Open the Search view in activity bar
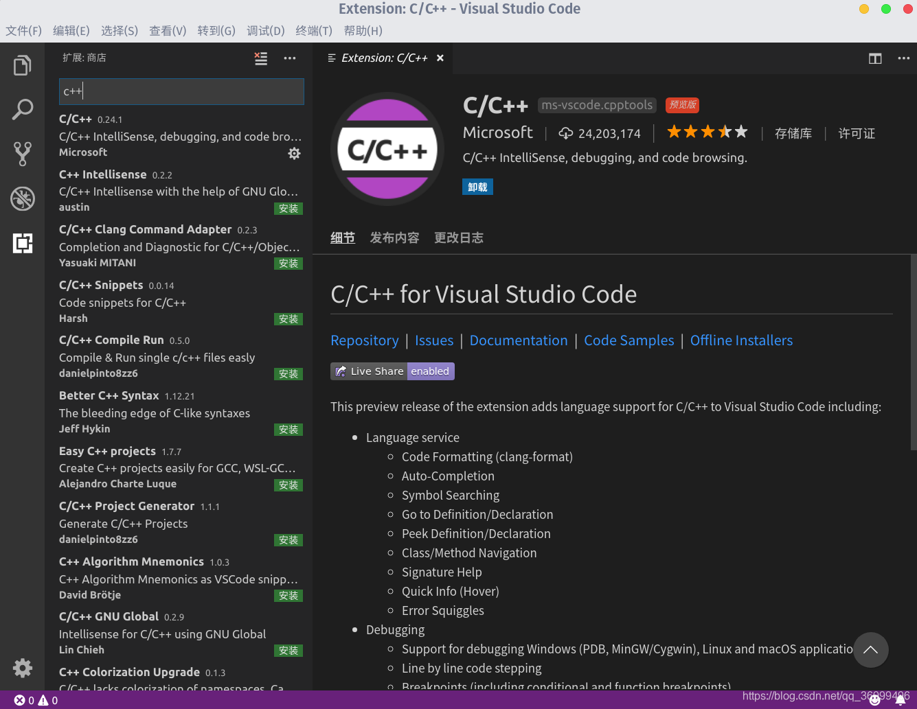The height and width of the screenshot is (709, 917). click(22, 109)
